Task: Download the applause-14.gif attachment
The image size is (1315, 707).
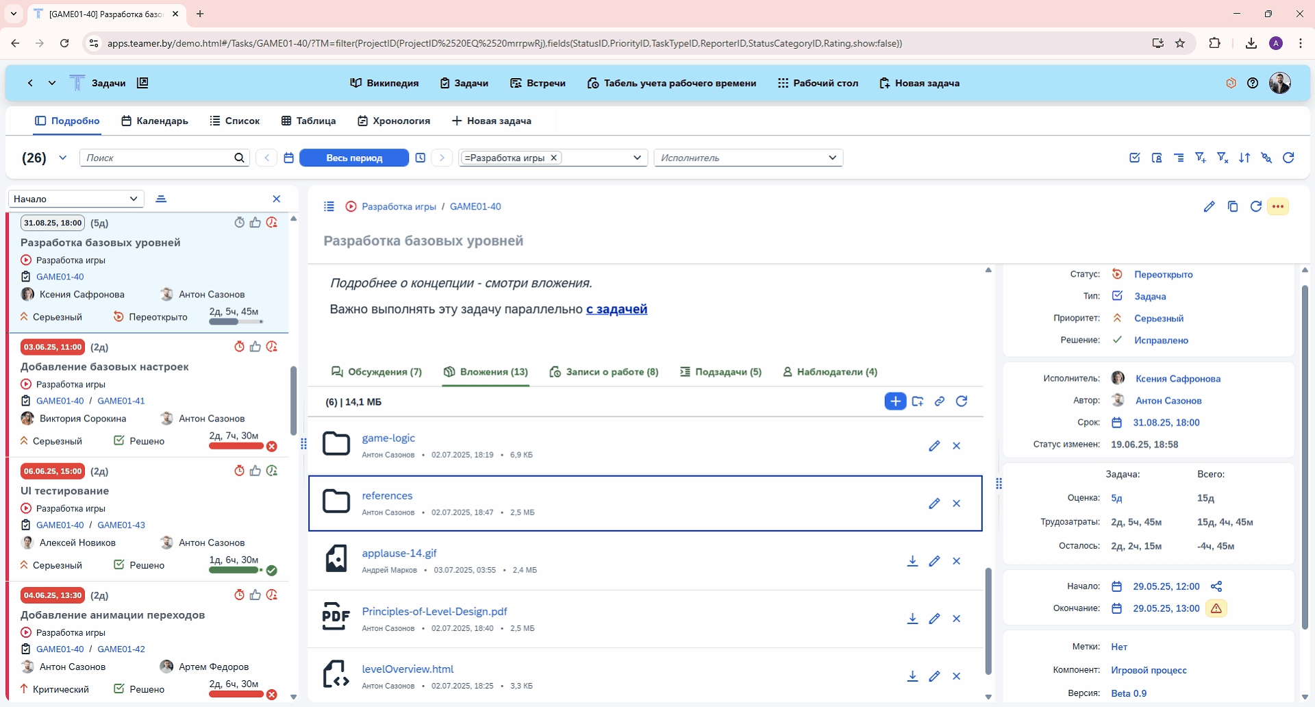Action: (x=912, y=561)
